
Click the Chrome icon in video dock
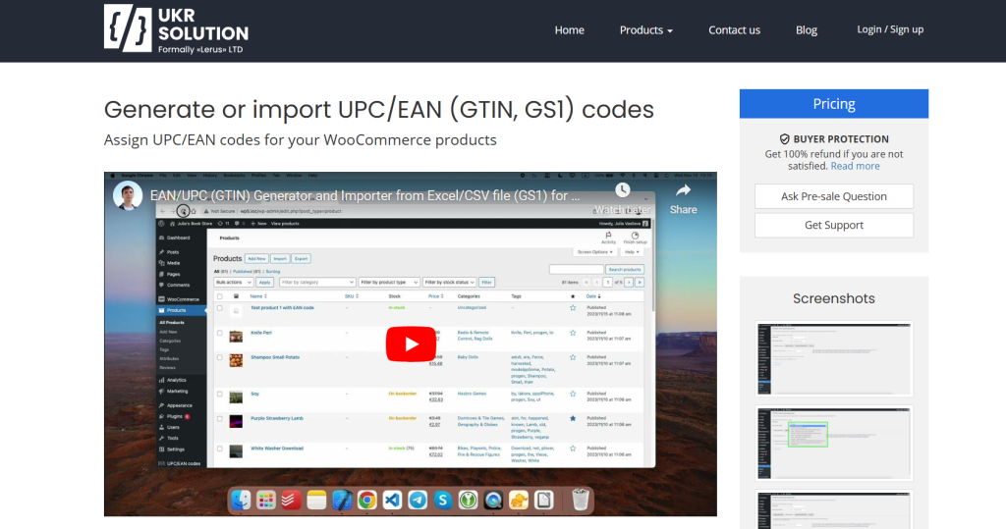pyautogui.click(x=367, y=501)
